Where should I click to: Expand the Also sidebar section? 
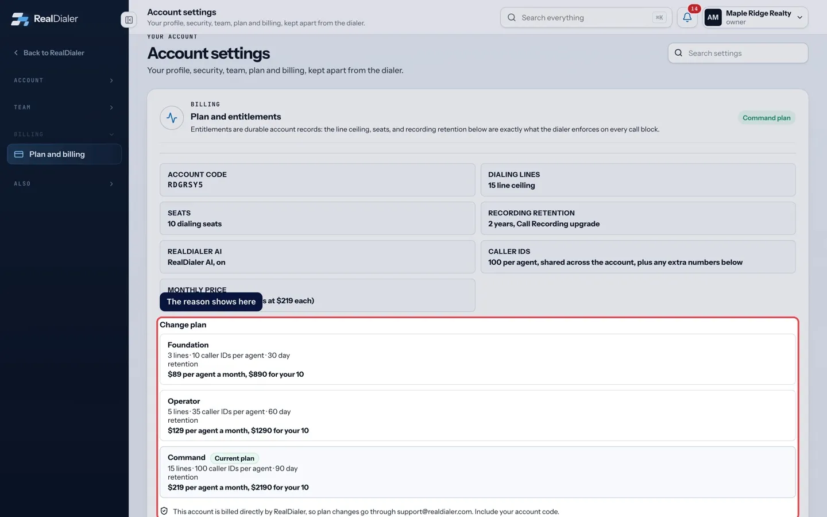(64, 184)
